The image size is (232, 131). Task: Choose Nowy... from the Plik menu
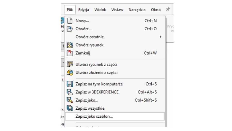115,21
